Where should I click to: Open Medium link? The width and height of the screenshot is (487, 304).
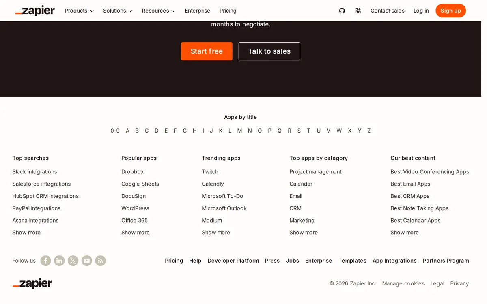pyautogui.click(x=212, y=221)
